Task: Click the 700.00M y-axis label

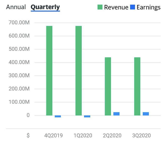Action: [x=19, y=23]
